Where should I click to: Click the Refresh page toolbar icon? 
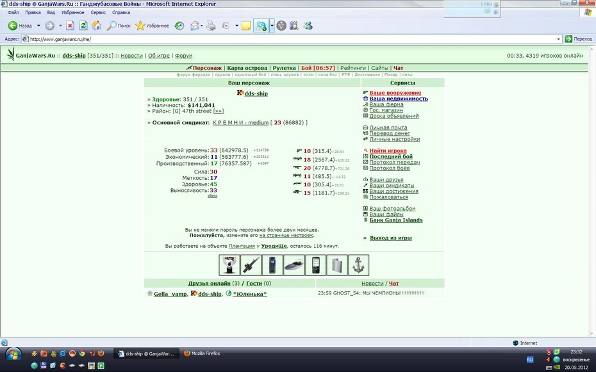pos(83,26)
